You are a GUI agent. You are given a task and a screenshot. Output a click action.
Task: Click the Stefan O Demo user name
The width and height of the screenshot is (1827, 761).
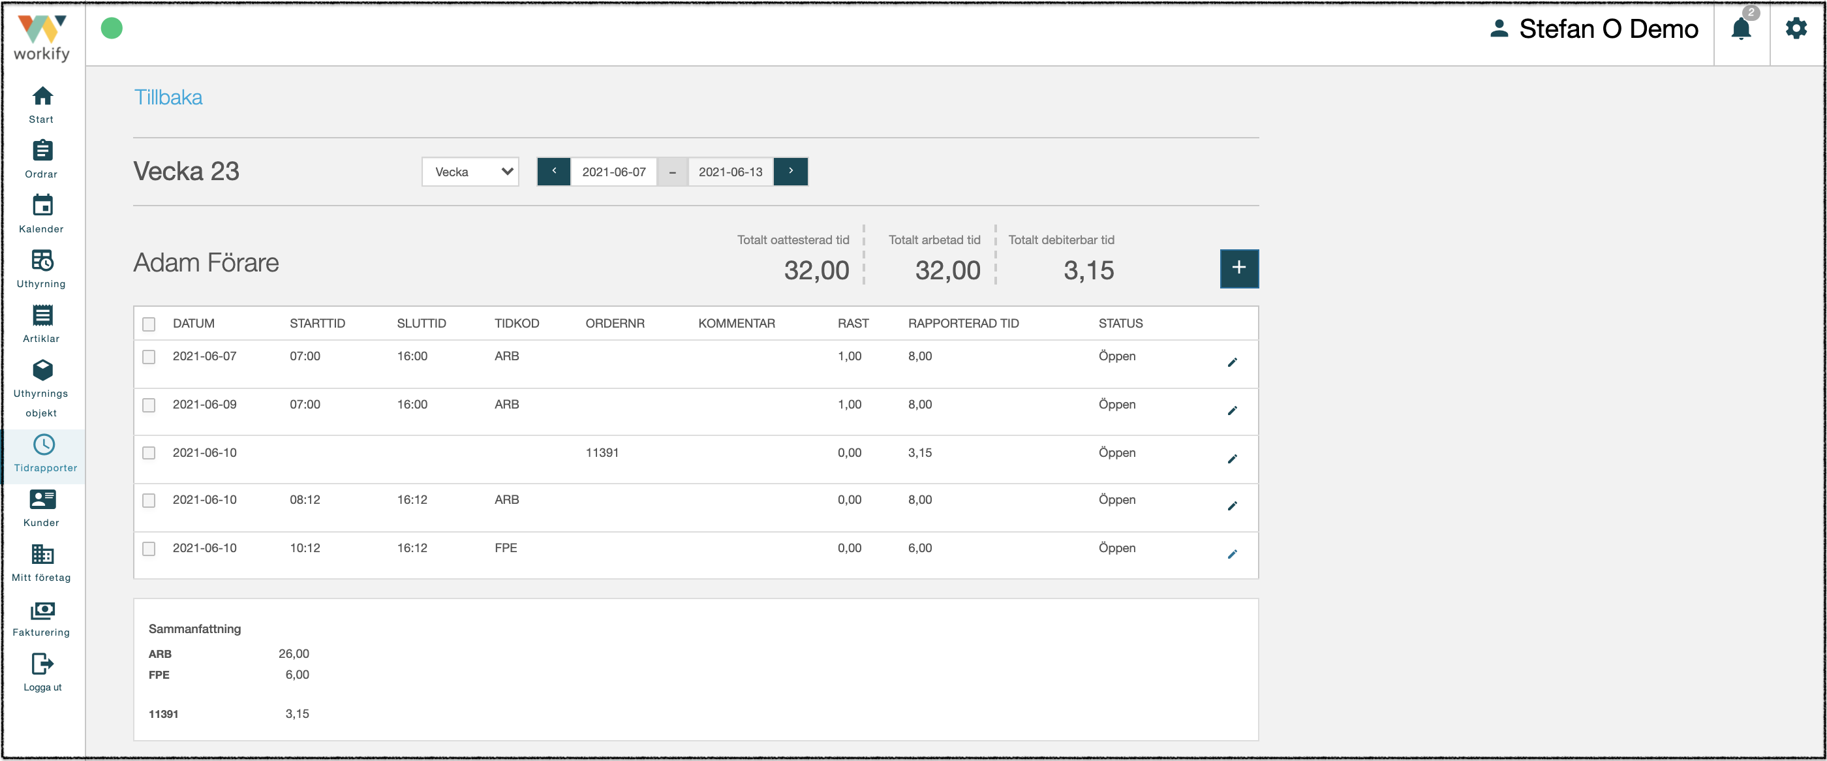click(1608, 28)
